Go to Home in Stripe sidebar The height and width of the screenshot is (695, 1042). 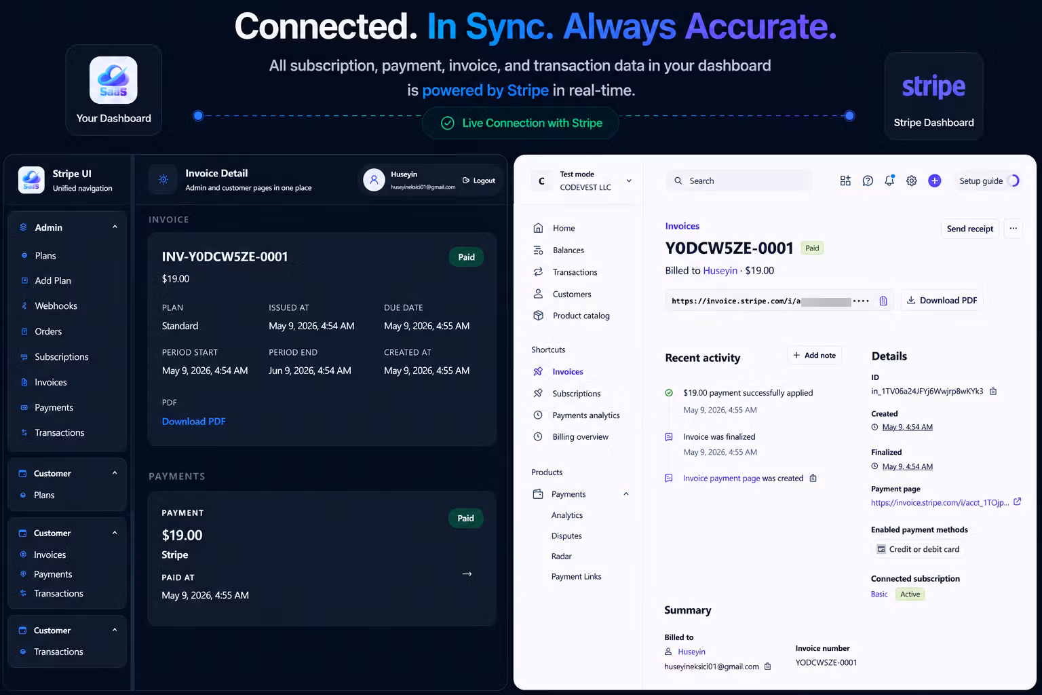pyautogui.click(x=564, y=228)
